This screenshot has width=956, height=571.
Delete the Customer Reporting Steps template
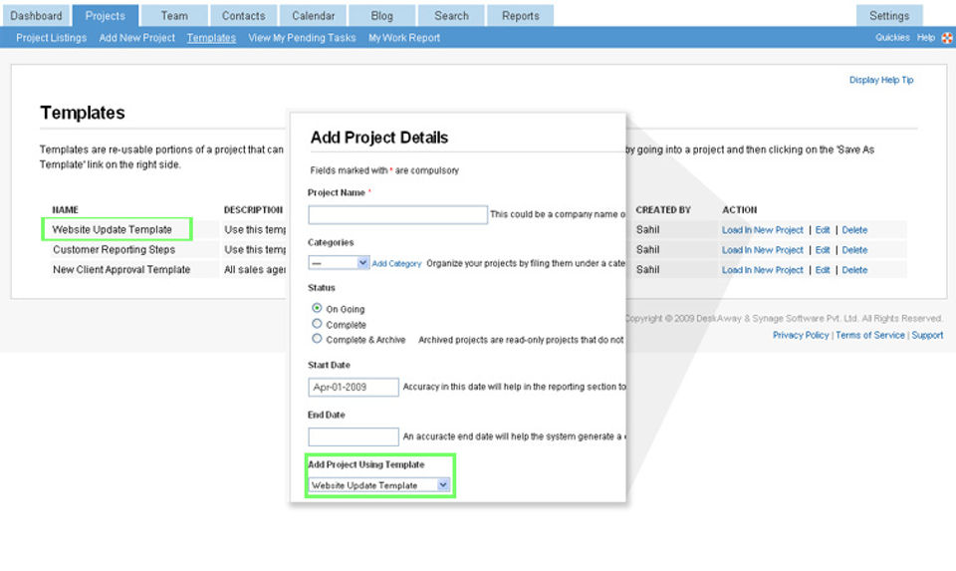pos(854,250)
